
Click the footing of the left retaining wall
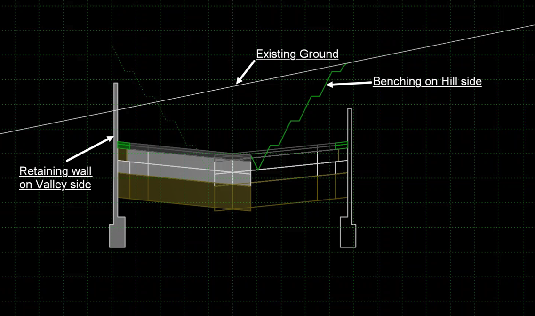click(x=117, y=235)
